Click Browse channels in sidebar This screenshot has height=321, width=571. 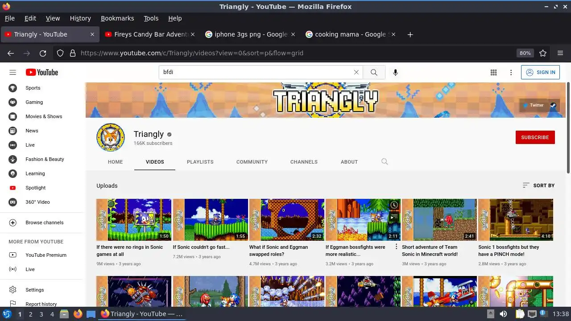41,222
